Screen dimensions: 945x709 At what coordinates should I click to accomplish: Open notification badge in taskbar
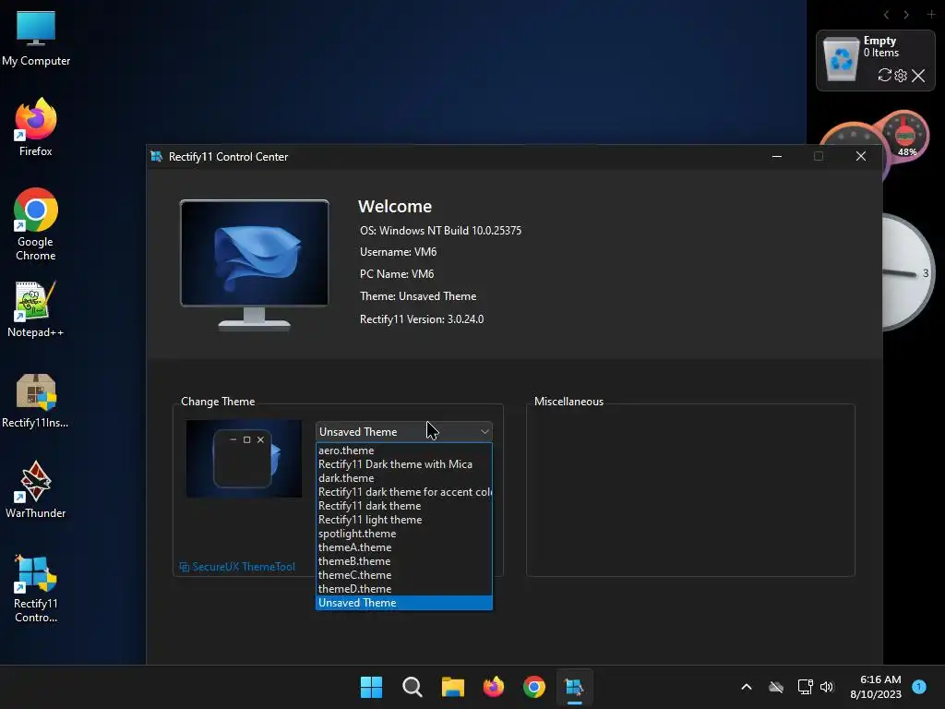pyautogui.click(x=919, y=686)
